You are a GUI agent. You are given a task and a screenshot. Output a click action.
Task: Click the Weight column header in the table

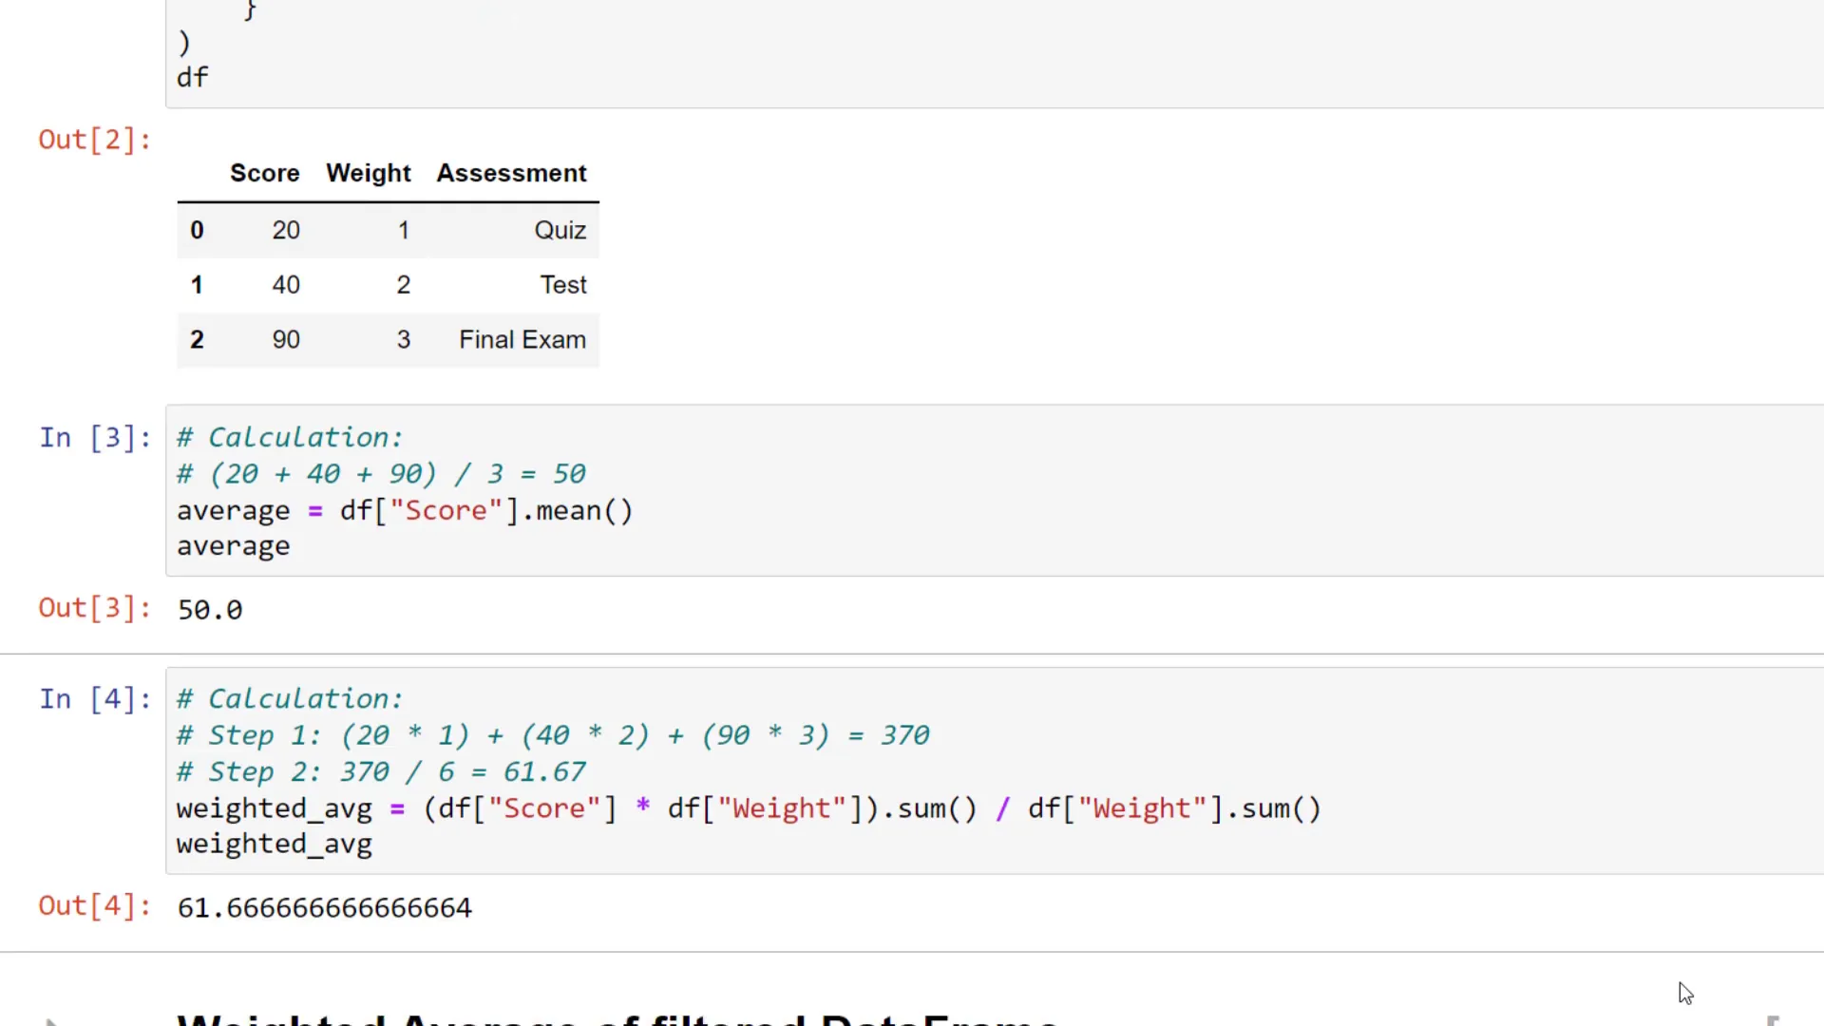pos(369,173)
